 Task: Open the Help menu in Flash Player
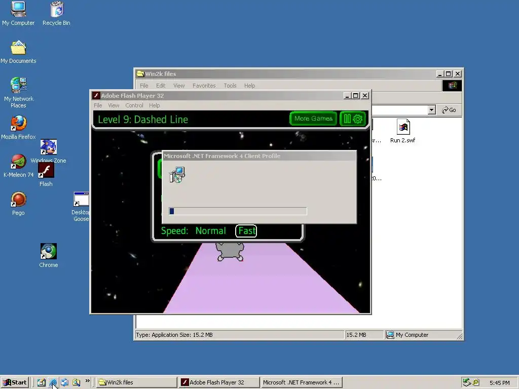[154, 105]
